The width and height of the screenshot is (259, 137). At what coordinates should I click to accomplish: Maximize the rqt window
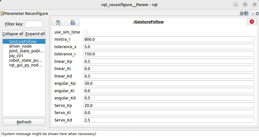(x=245, y=4)
